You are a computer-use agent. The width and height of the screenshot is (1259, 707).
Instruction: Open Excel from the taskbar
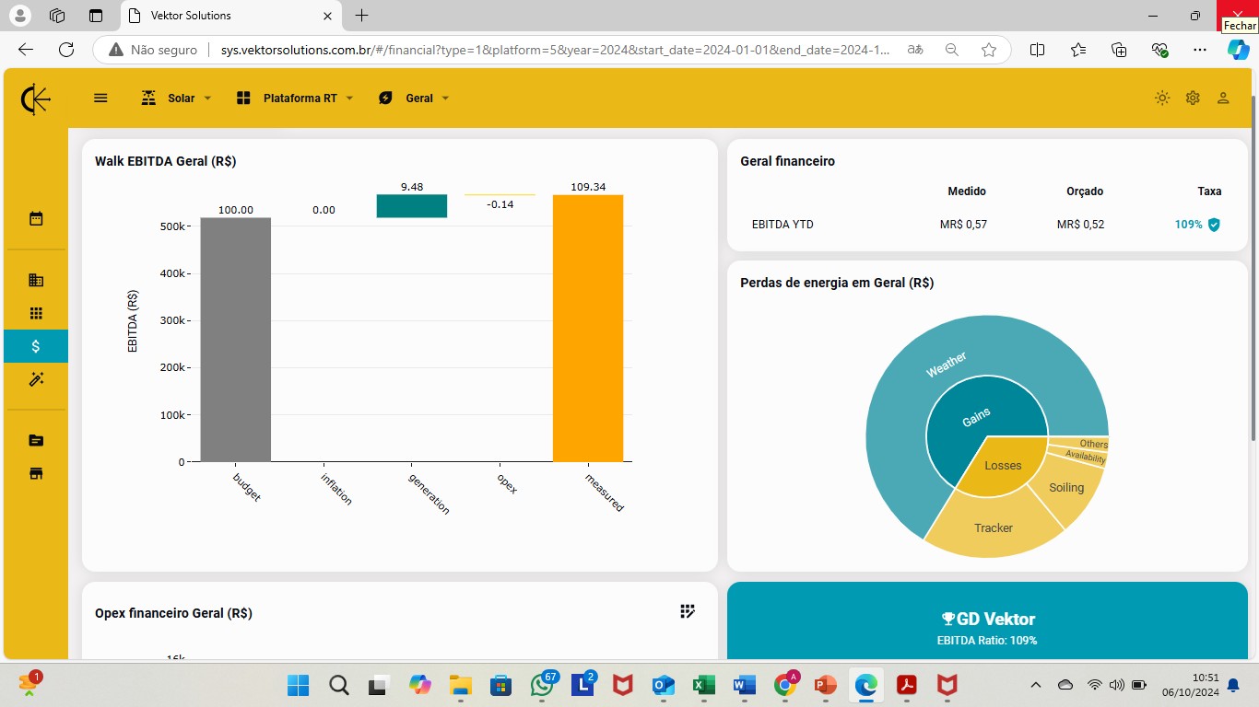703,685
